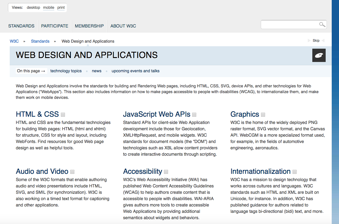Open the About W3C menu
The width and height of the screenshot is (339, 224).
tap(123, 26)
